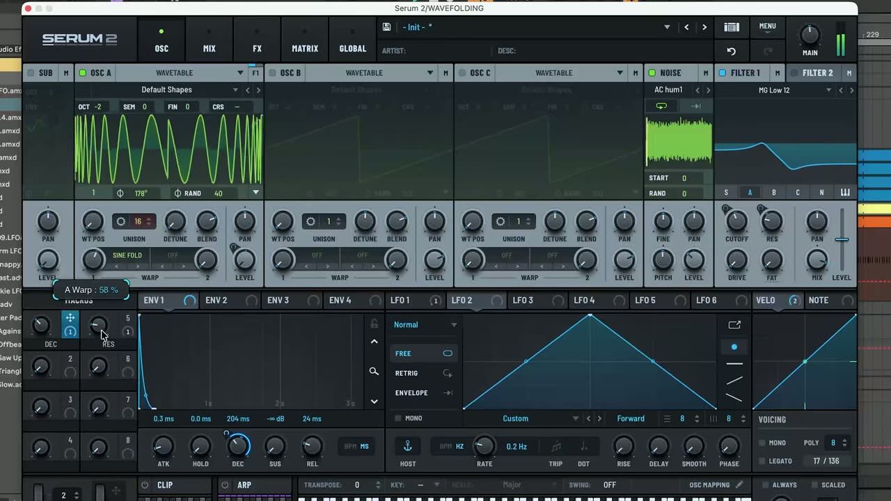Route filter to oscillator A button
The width and height of the screenshot is (891, 501).
(x=750, y=193)
